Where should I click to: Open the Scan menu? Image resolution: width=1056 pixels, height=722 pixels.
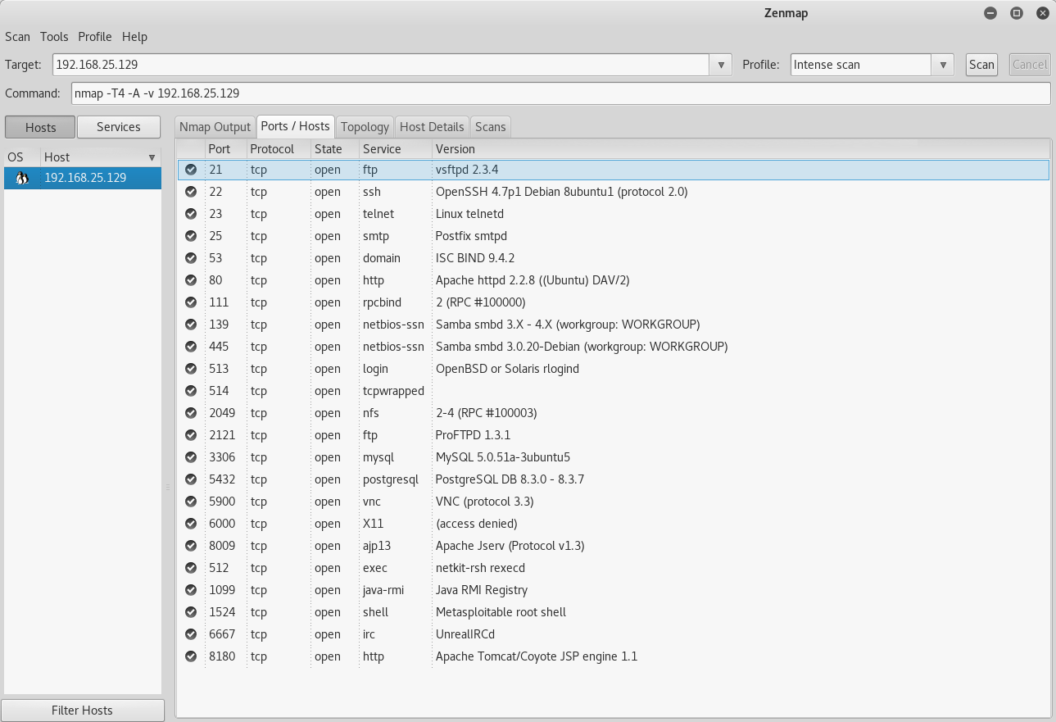coord(17,37)
